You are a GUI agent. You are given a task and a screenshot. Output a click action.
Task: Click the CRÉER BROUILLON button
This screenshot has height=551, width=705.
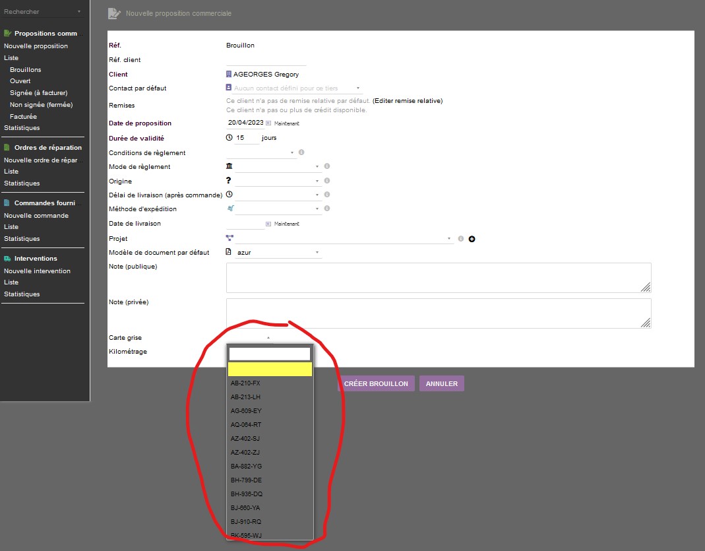pos(376,383)
